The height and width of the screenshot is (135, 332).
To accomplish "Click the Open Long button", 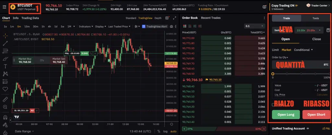I will [x=286, y=115].
